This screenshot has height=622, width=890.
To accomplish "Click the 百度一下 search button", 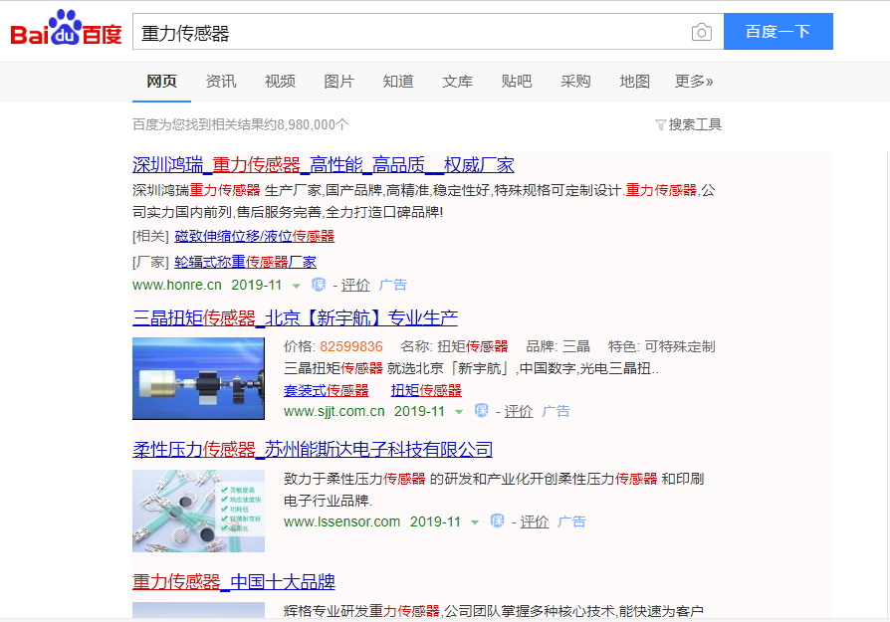I will pos(779,31).
